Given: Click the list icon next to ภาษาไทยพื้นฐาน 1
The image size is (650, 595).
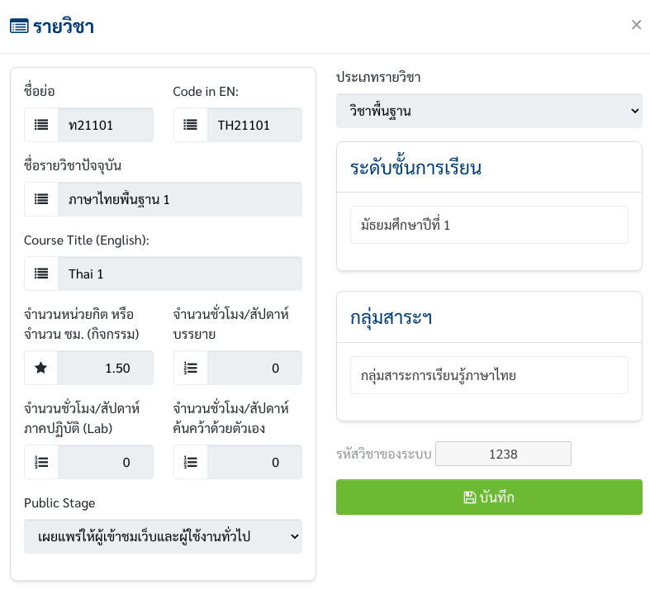Looking at the screenshot, I should pos(41,199).
